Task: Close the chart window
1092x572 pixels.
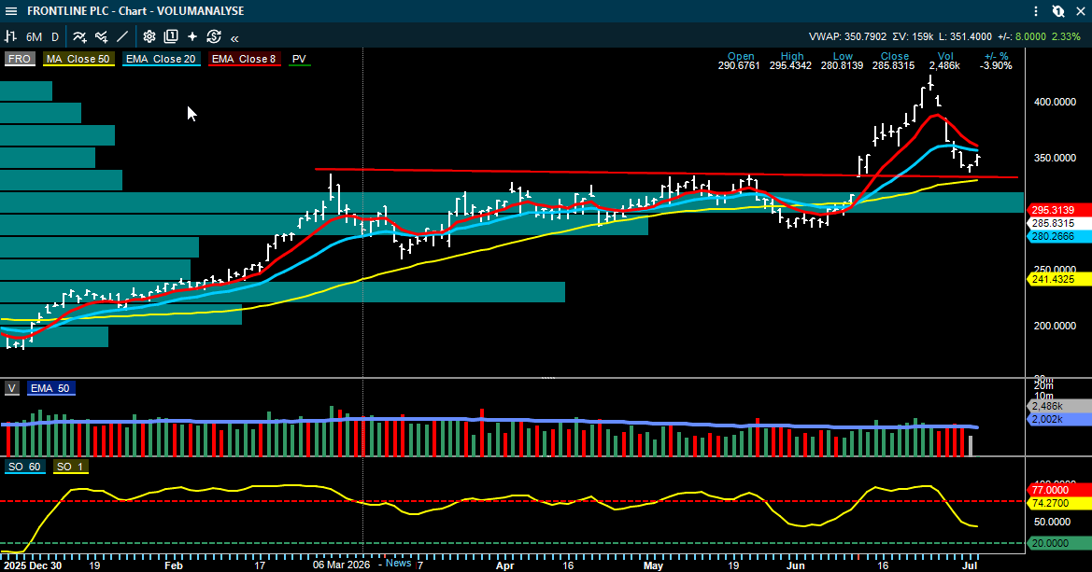Action: (x=1081, y=11)
